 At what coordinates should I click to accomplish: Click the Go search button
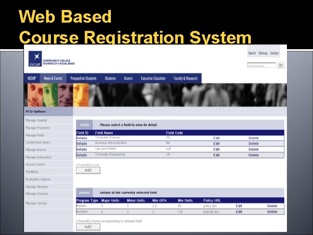(280, 65)
